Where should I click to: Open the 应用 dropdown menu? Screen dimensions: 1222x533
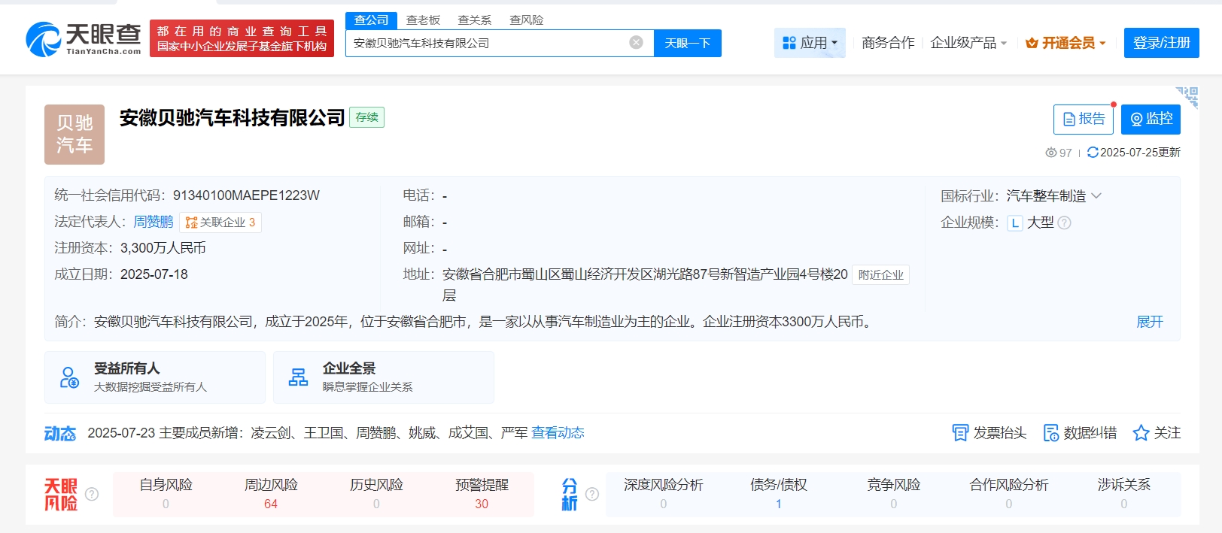pyautogui.click(x=810, y=43)
